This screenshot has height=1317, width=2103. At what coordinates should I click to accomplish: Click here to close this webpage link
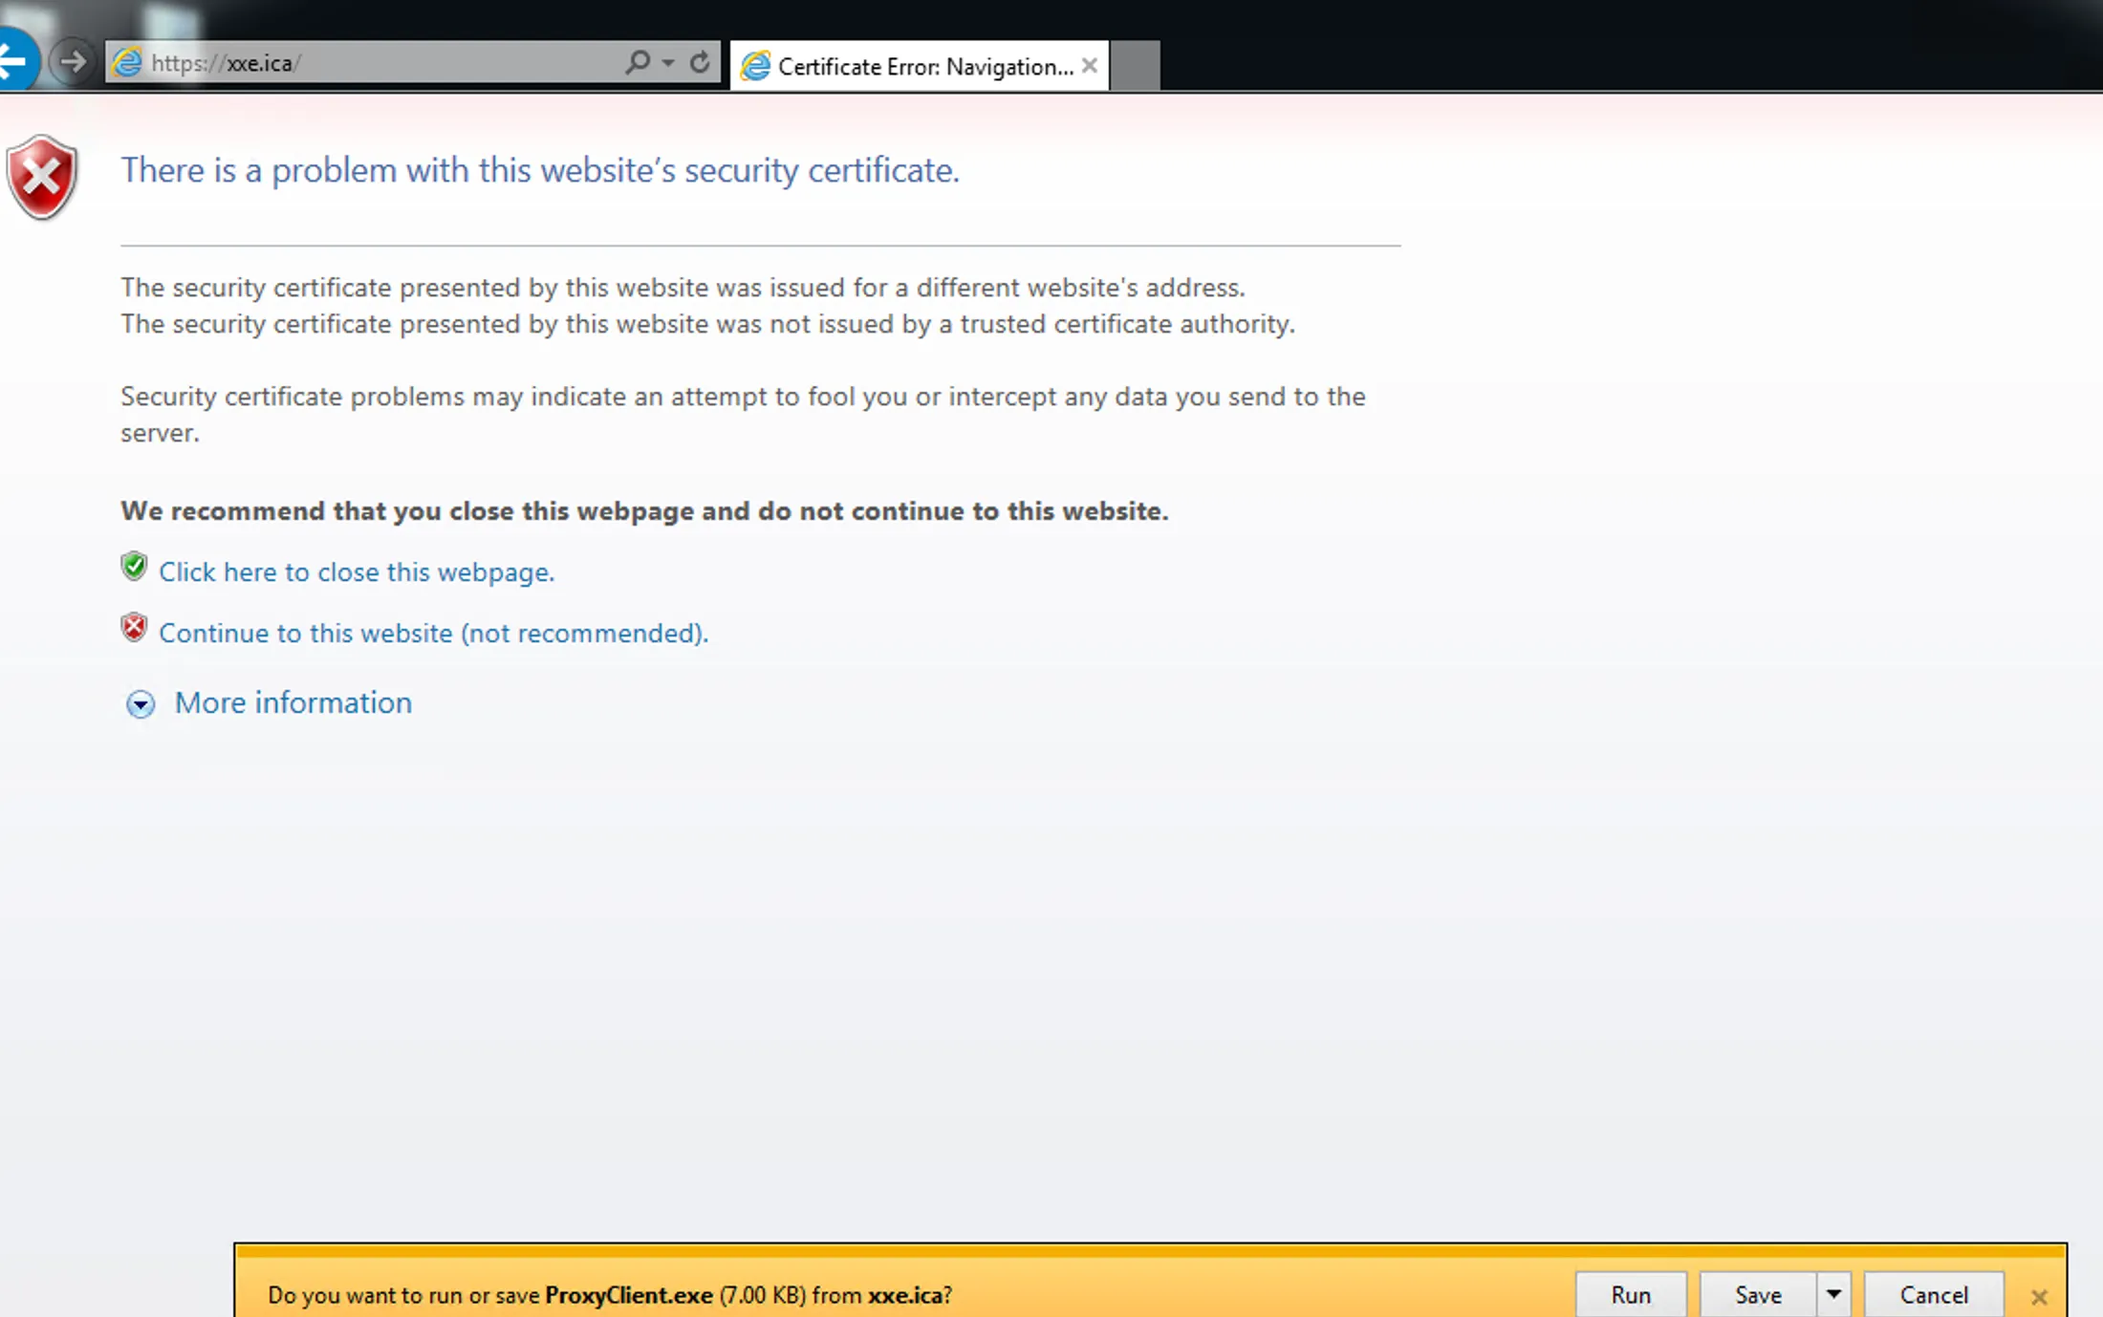pos(357,572)
